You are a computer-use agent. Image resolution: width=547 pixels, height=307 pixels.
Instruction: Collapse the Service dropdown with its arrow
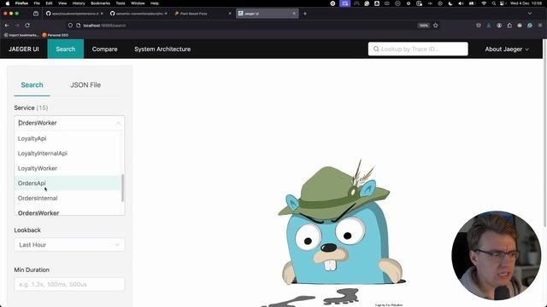tap(118, 123)
